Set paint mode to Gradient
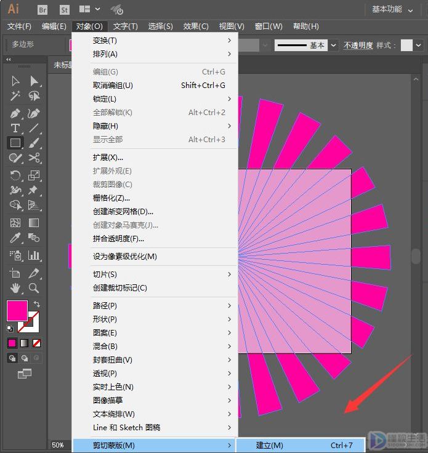This screenshot has width=428, height=453. tap(24, 343)
